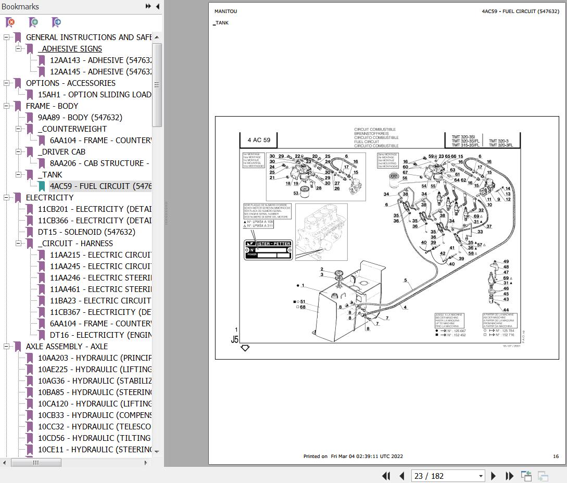Click the bookmark with blue arrow icon
The image size is (567, 483).
pyautogui.click(x=56, y=22)
